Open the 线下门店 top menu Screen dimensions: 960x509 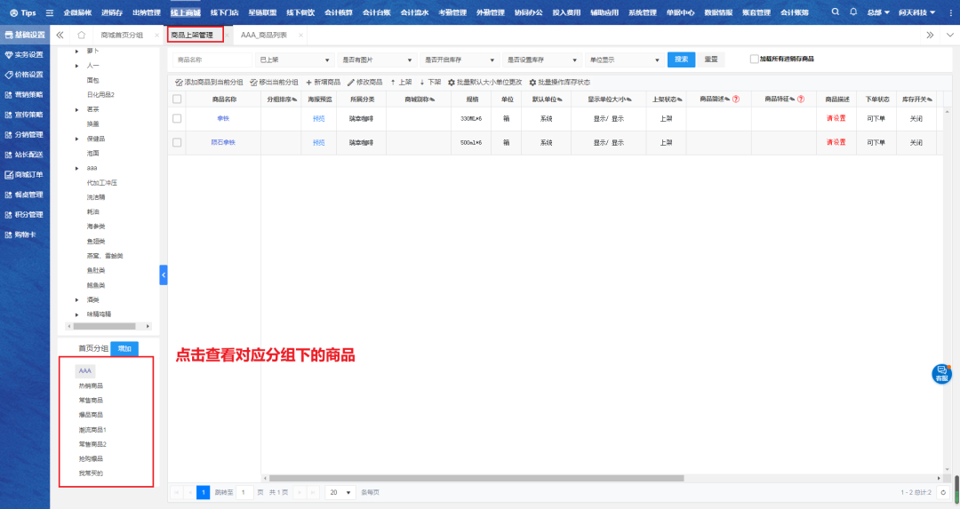226,12
